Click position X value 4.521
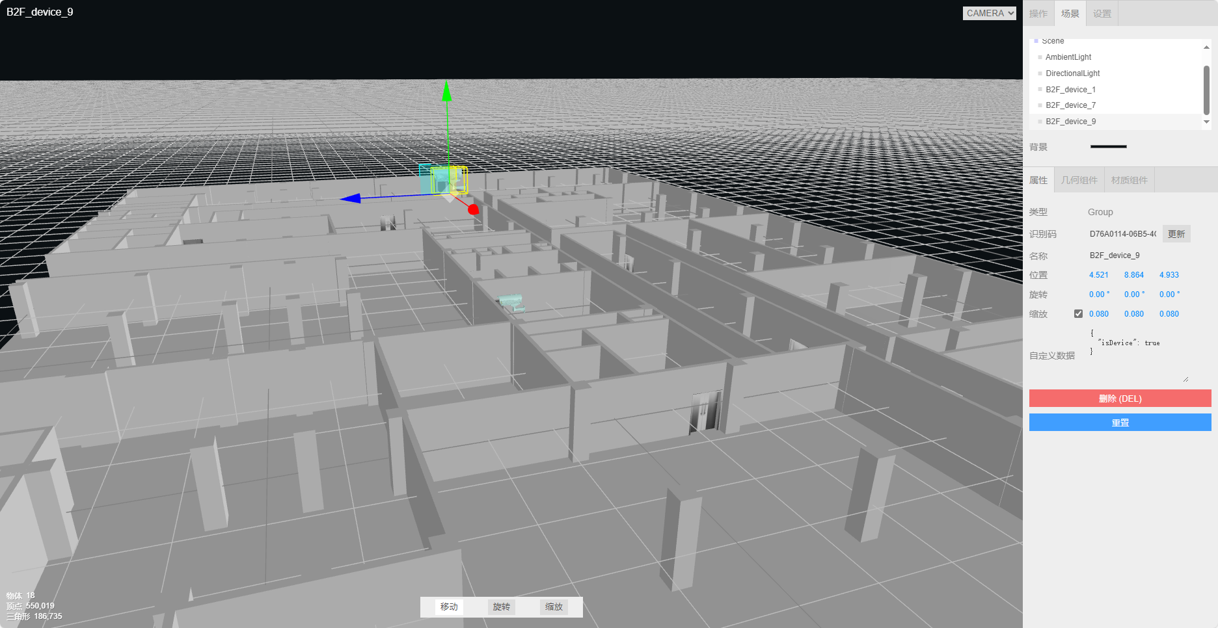This screenshot has width=1218, height=628. coord(1099,275)
